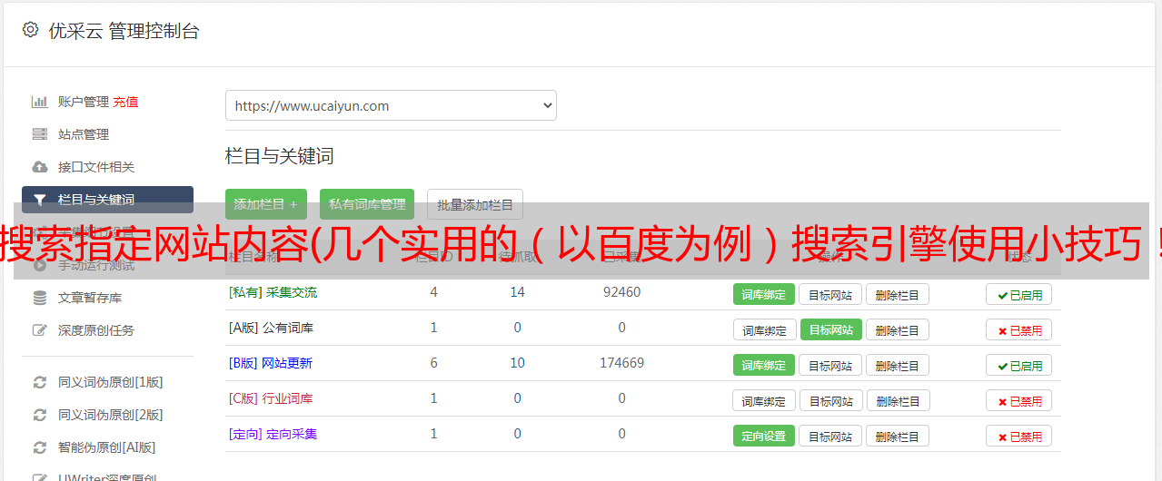Click 目标网站 in the 行业词库 row
This screenshot has width=1162, height=481.
(x=830, y=400)
